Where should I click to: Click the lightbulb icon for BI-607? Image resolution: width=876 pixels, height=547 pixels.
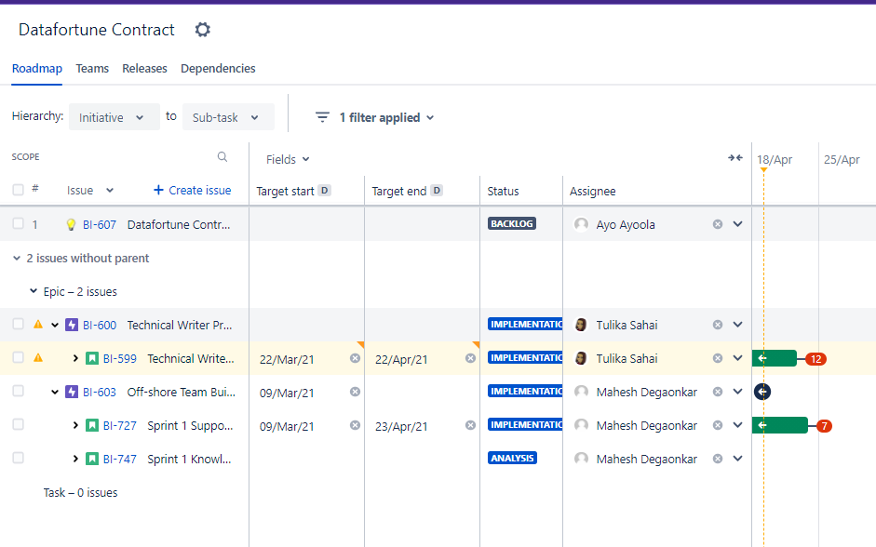coord(71,224)
